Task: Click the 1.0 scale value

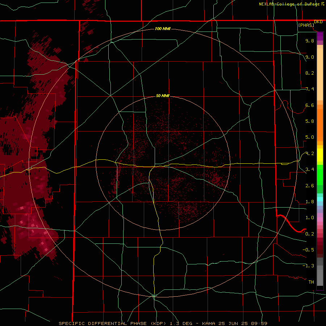Action: (310, 218)
